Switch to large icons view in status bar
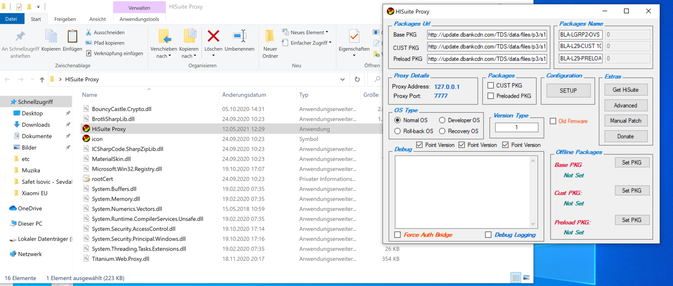This screenshot has height=286, width=673. click(526, 278)
